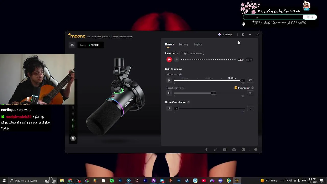327x184 pixels.
Task: Open Maono YouTube channel icon
Action: (x=225, y=150)
